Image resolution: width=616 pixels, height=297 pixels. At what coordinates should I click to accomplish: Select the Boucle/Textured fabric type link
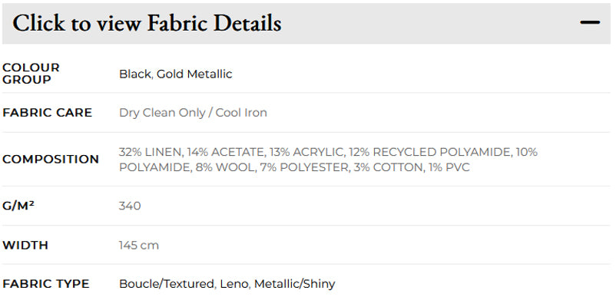pos(167,284)
